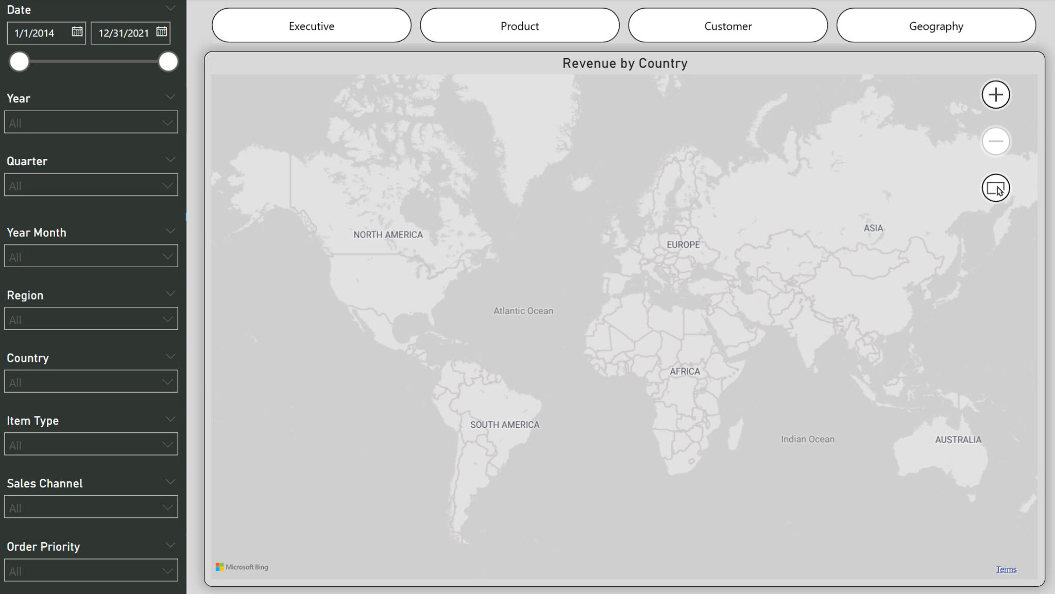Image resolution: width=1055 pixels, height=594 pixels.
Task: Collapse the Region filter section
Action: coord(171,294)
